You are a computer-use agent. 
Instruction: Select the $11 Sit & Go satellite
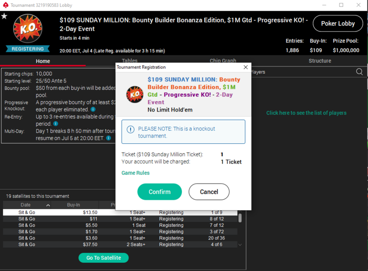[x=120, y=218]
